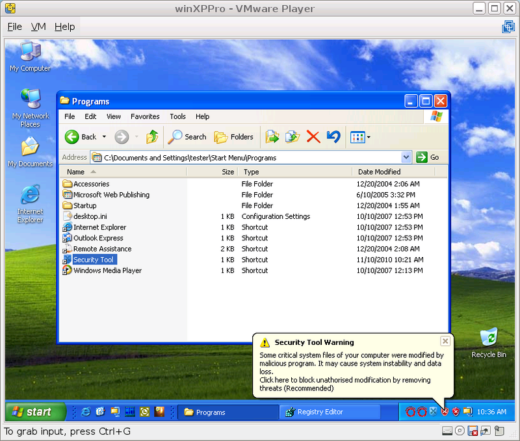520x441 pixels.
Task: Click the VMware CD/DVD drive status icon
Action: click(460, 431)
